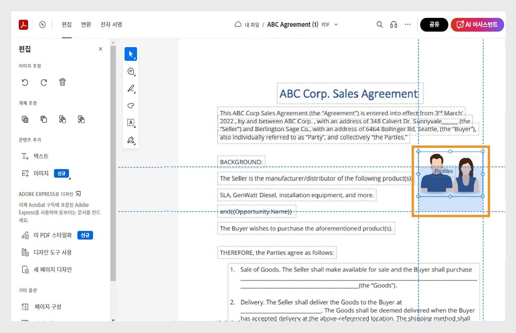Image resolution: width=516 pixels, height=333 pixels.
Task: Select 디자인 도구 사용
Action: click(x=46, y=252)
